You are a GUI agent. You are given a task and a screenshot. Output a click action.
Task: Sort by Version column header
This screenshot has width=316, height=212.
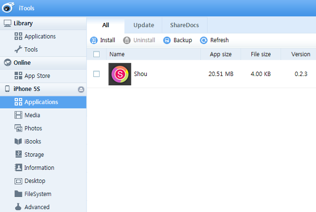click(298, 54)
